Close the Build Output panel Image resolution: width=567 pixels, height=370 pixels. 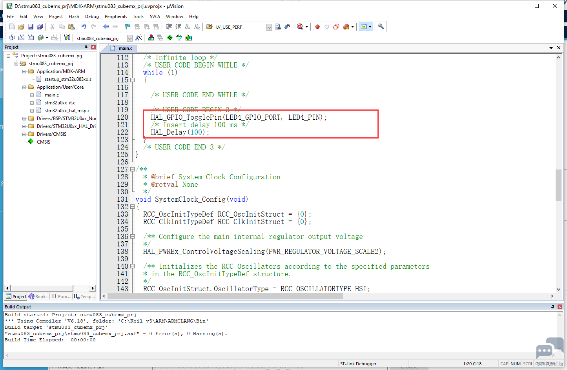coord(560,307)
